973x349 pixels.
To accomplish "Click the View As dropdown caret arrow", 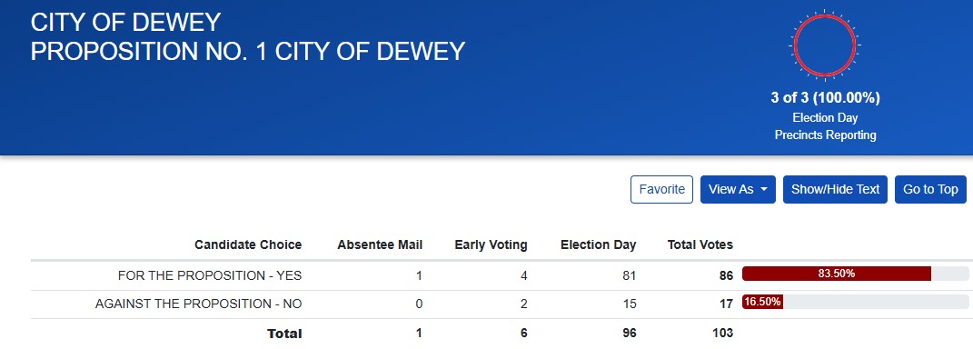I will pos(764,189).
